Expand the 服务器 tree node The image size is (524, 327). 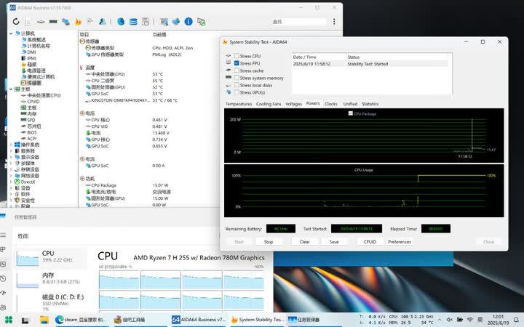pyautogui.click(x=11, y=151)
